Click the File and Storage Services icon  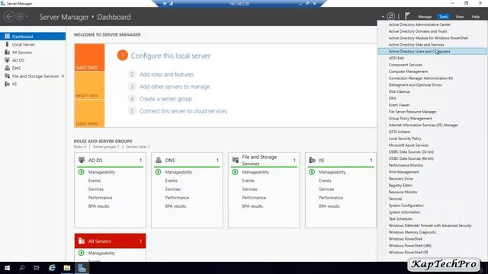click(x=7, y=76)
